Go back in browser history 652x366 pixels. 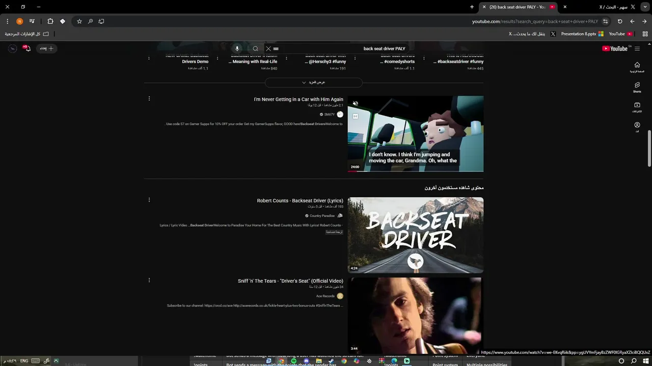click(x=644, y=21)
